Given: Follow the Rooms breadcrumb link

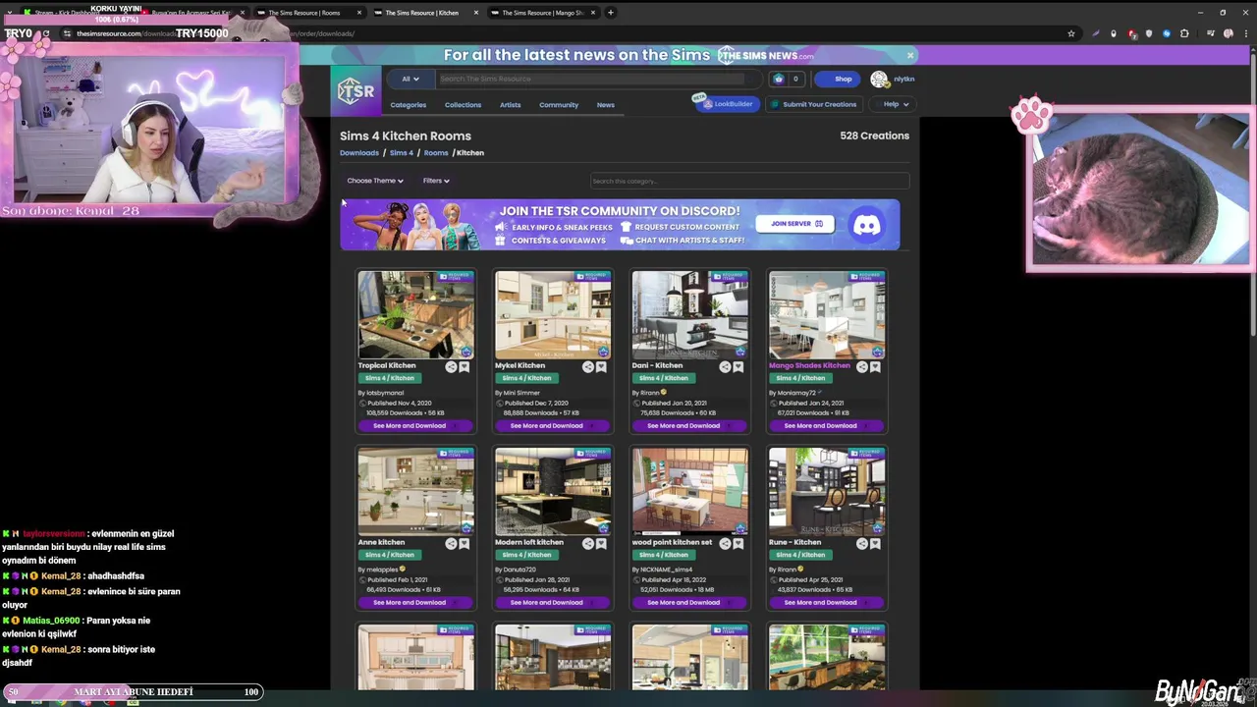Looking at the screenshot, I should (x=436, y=153).
